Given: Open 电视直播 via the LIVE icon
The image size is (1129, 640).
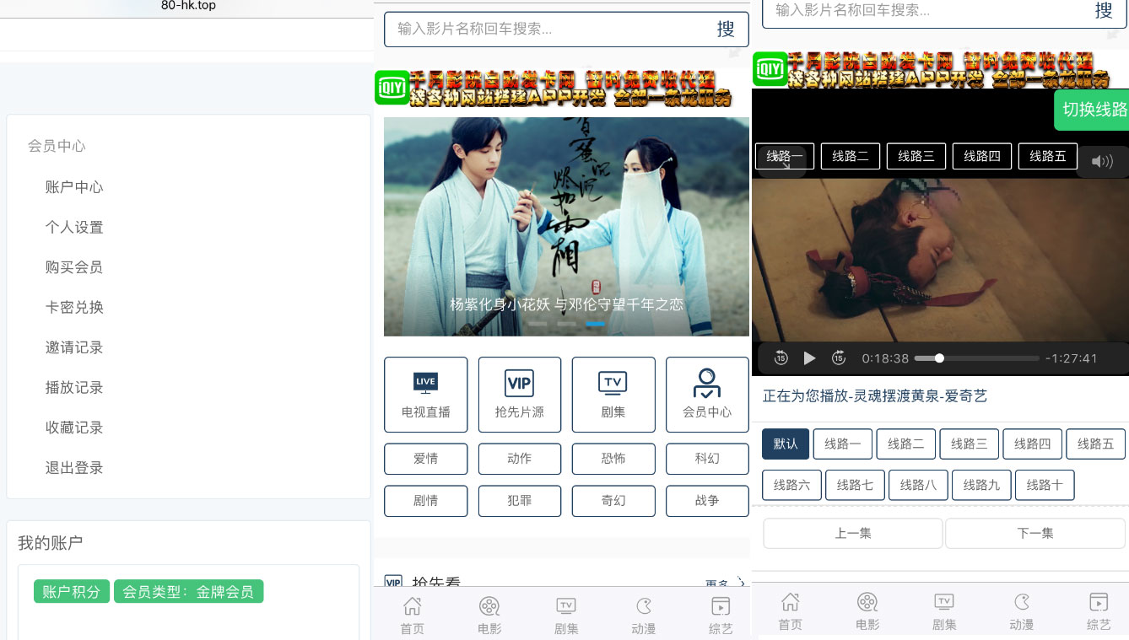Looking at the screenshot, I should (425, 383).
